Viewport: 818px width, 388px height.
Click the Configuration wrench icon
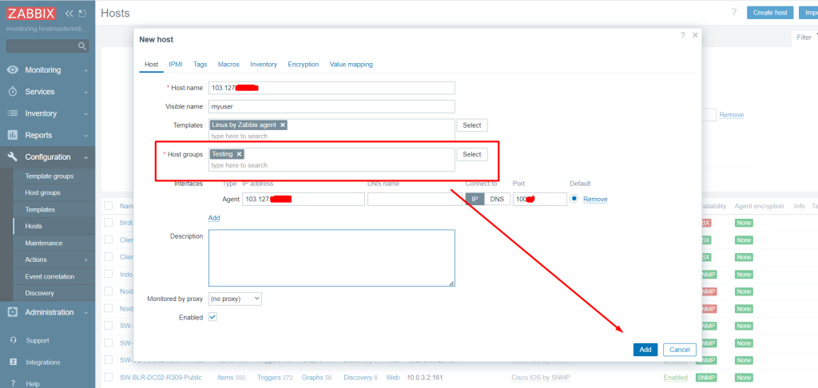(13, 157)
